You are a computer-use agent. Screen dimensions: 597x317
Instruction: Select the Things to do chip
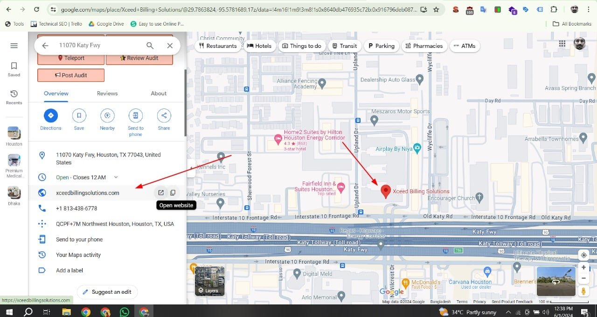[x=302, y=46]
